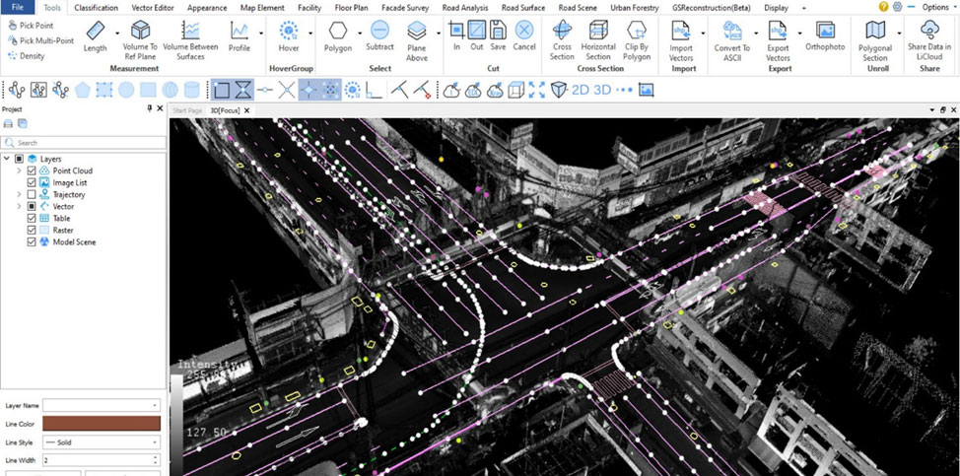
Task: Switch view to 2D mode
Action: coord(581,90)
